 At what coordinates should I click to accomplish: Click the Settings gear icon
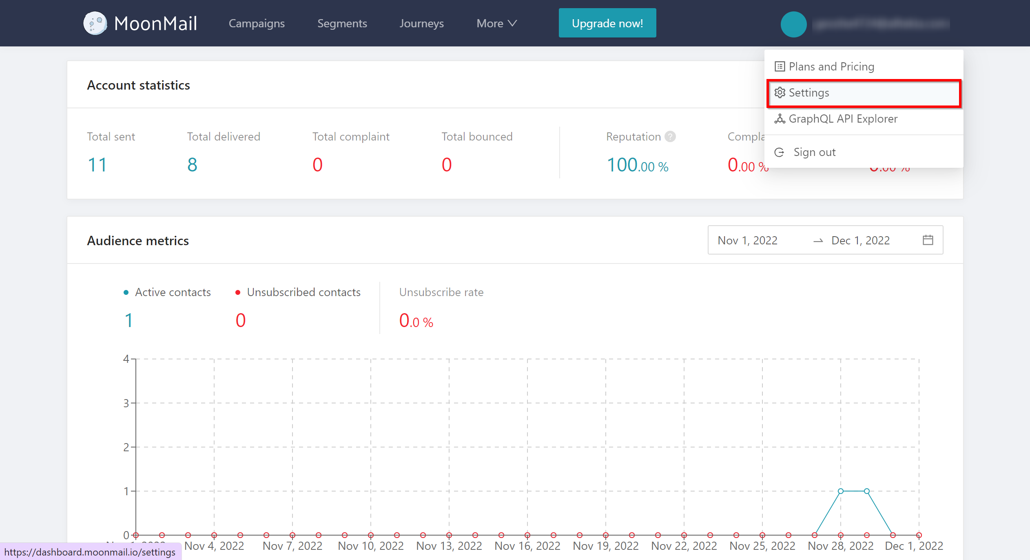click(x=780, y=93)
